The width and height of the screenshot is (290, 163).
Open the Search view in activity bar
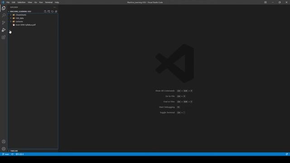(x=4, y=15)
